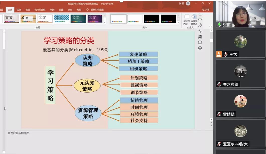Viewport: 266px width, 154px height.
Task: Select the 时间管理 box
Action: [139, 107]
